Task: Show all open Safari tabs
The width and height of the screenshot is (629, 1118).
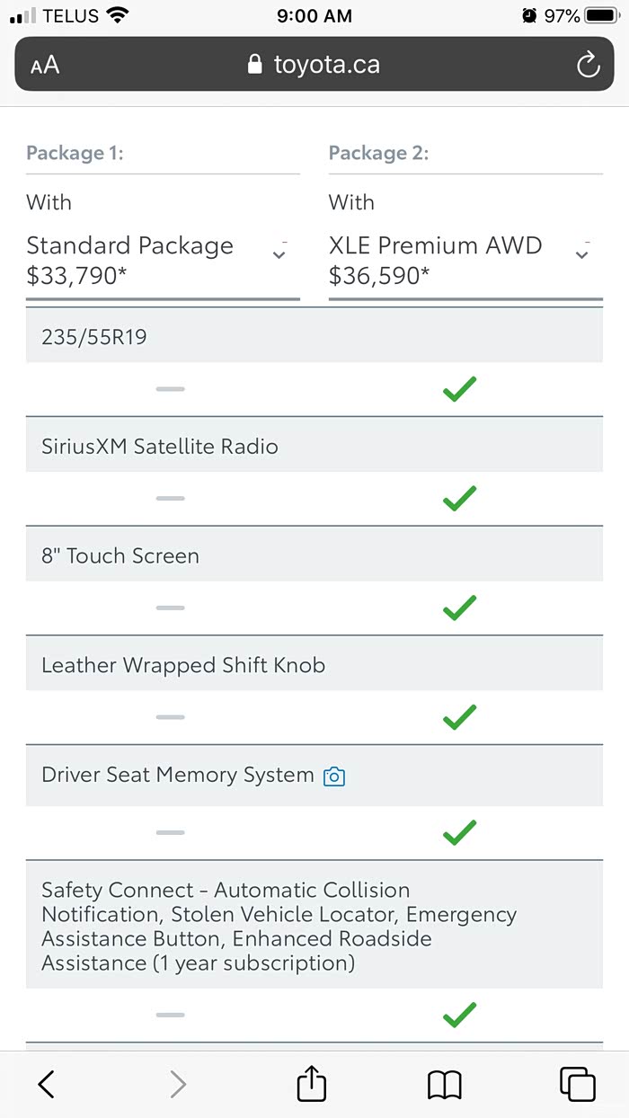Action: coord(577,1085)
